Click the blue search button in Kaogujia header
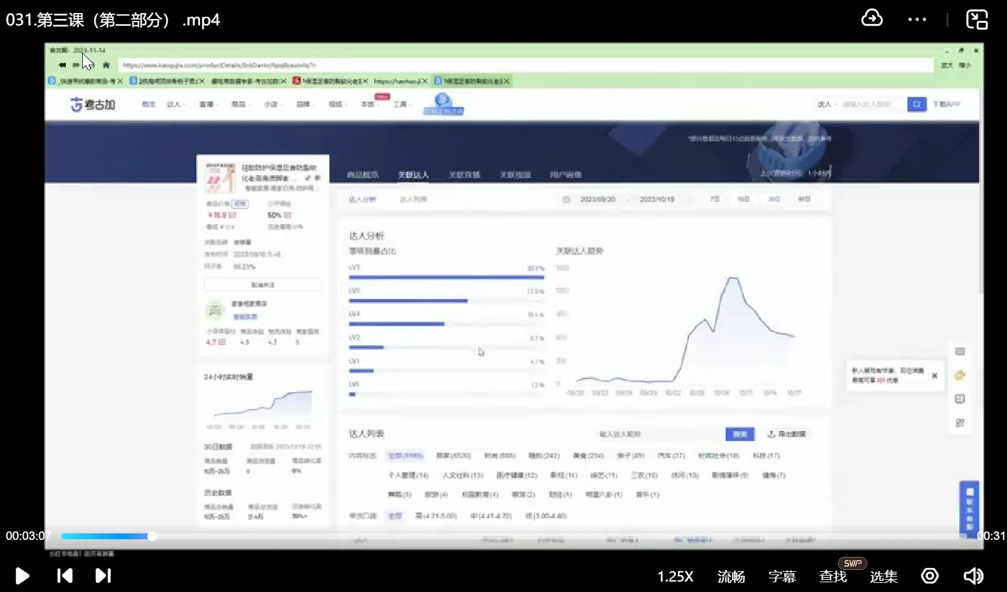Screen dimensions: 1007x592 916,104
